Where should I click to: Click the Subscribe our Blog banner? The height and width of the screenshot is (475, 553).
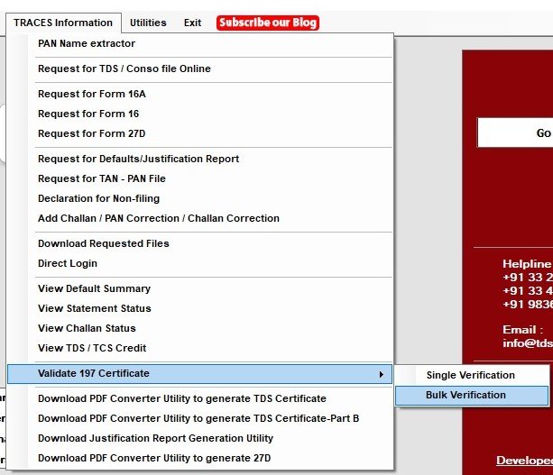pyautogui.click(x=268, y=23)
